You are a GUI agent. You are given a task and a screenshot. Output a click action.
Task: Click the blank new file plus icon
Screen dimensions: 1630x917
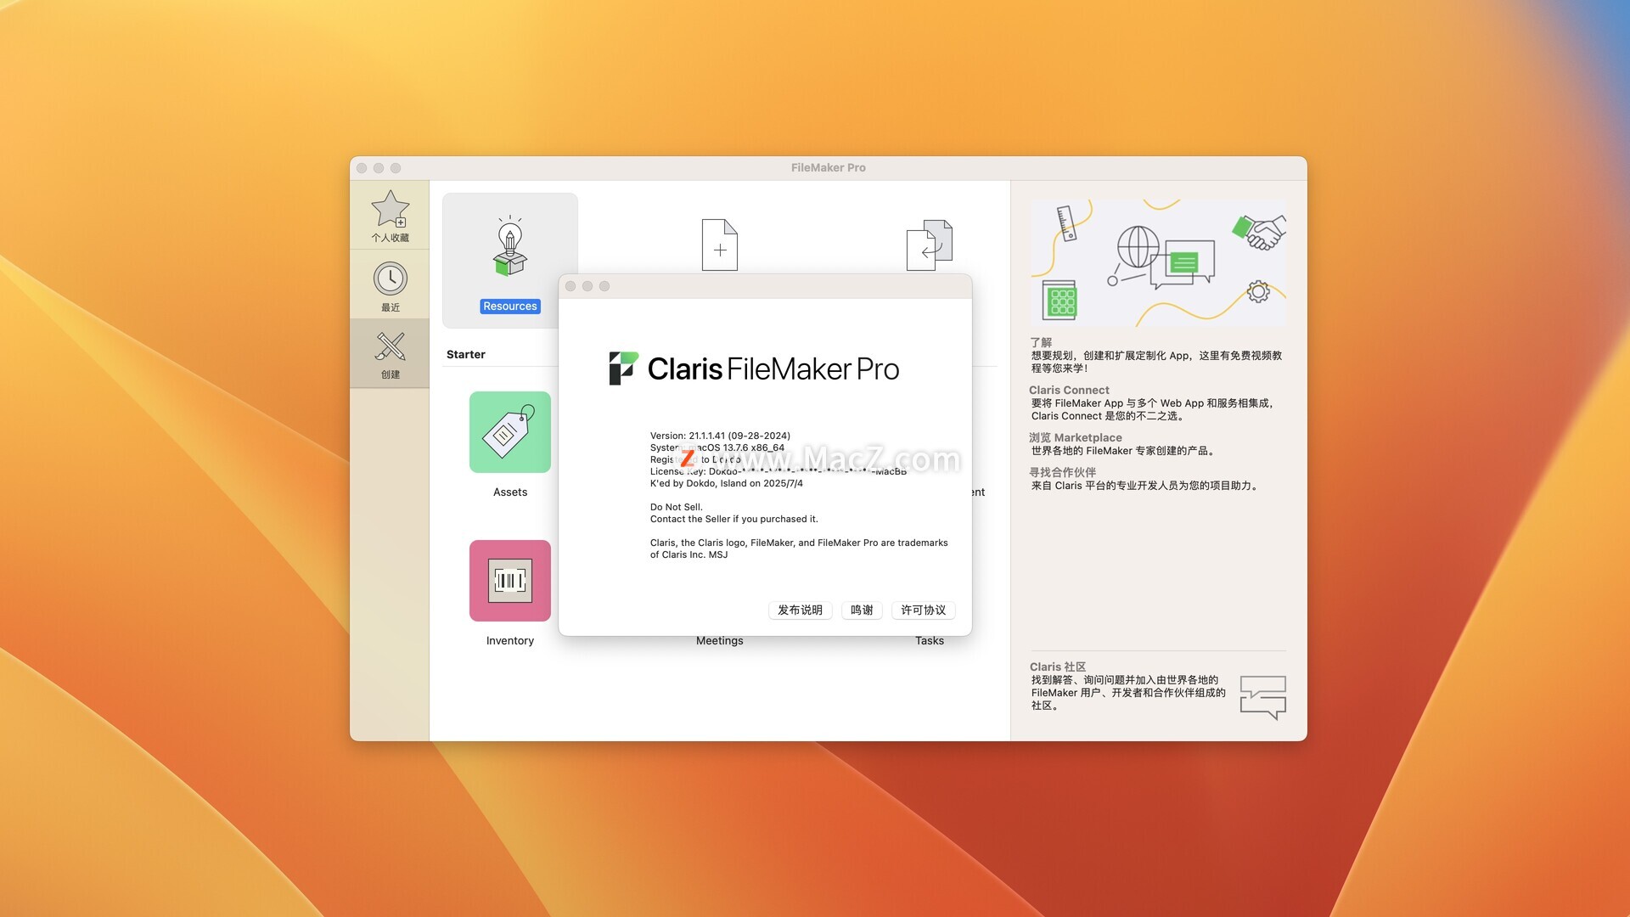[x=719, y=245]
